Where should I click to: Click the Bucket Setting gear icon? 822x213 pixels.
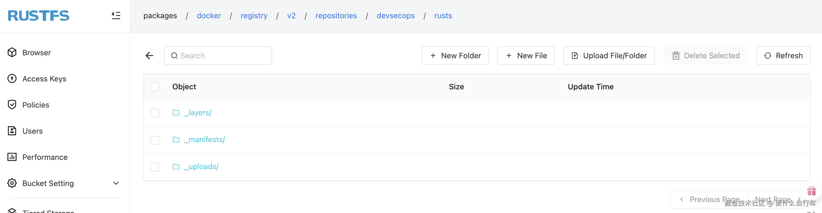(x=12, y=183)
